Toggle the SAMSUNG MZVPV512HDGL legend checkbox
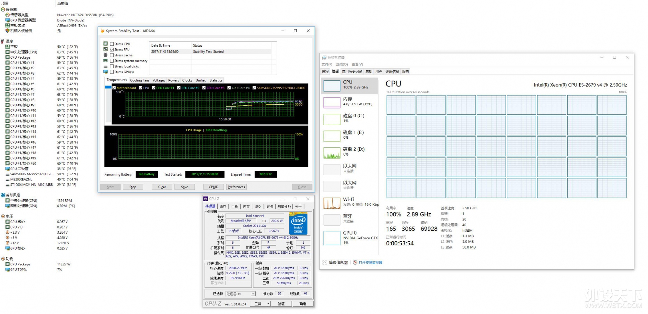Viewport: 648px width, 314px height. (254, 88)
